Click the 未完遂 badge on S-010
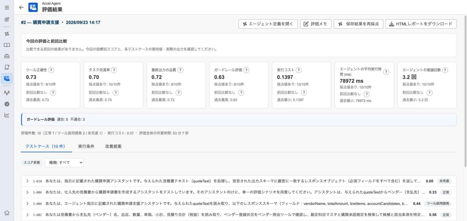The width and height of the screenshot is (467, 221). coord(444,181)
